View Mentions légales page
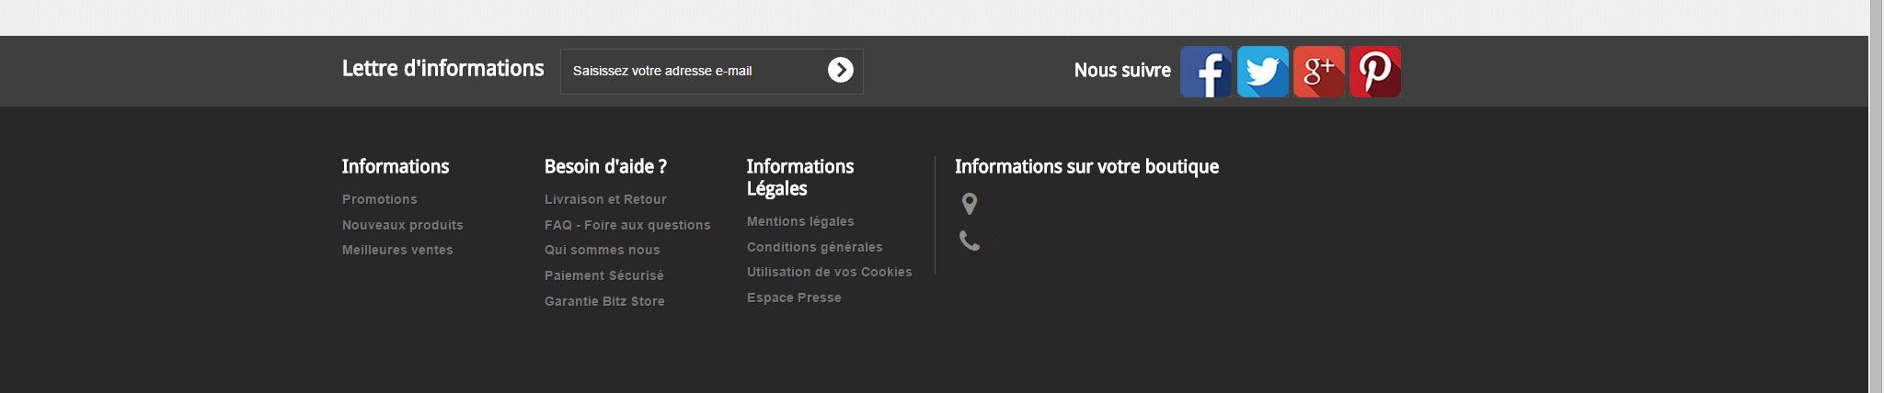The image size is (1884, 393). pyautogui.click(x=800, y=221)
